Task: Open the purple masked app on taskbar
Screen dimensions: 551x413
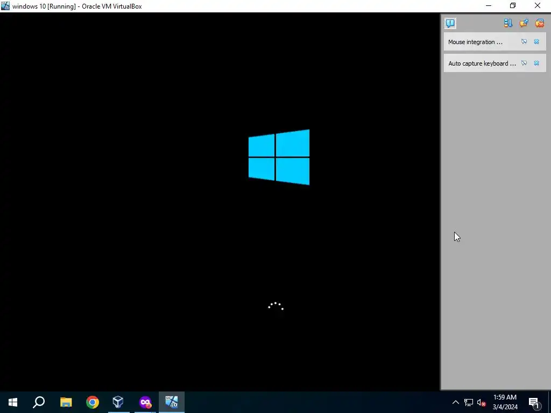Action: click(145, 402)
